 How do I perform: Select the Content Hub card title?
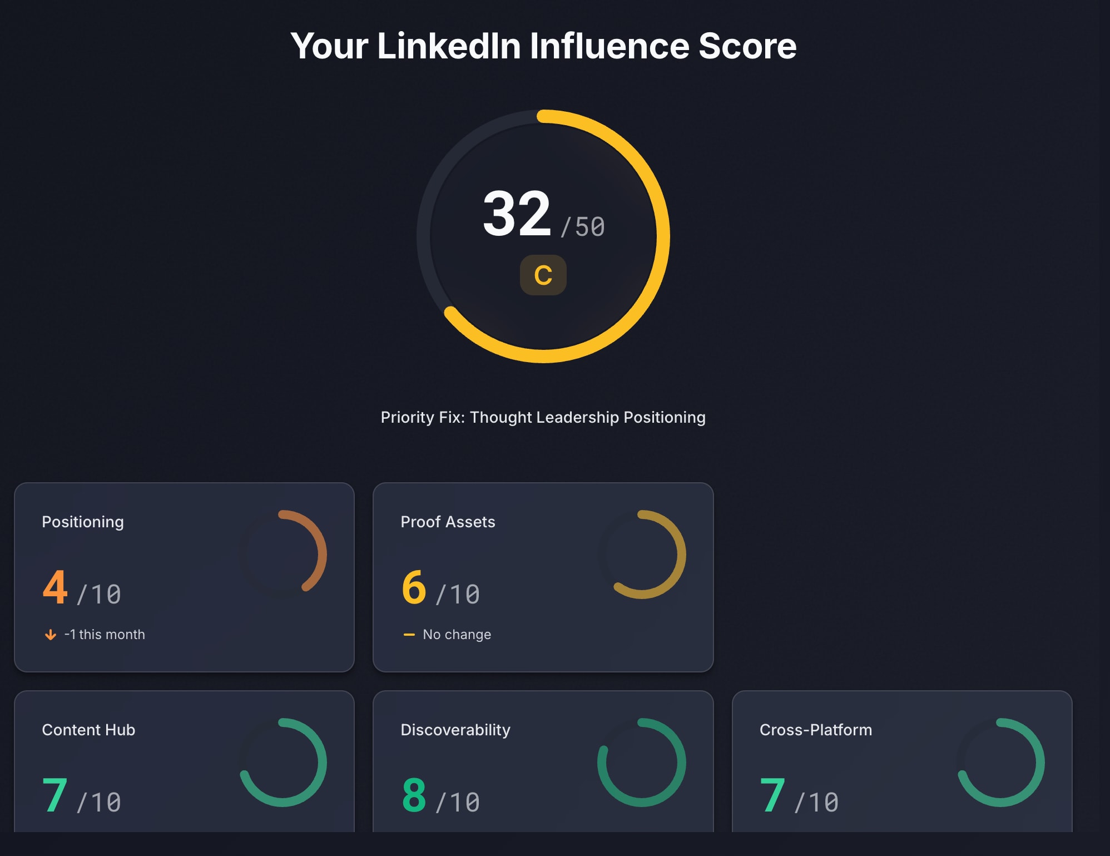coord(88,730)
